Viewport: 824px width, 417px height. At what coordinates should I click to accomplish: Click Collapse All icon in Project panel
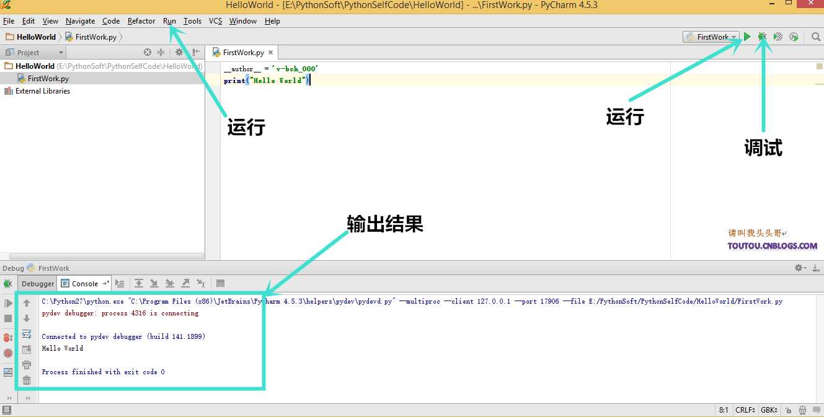click(161, 53)
